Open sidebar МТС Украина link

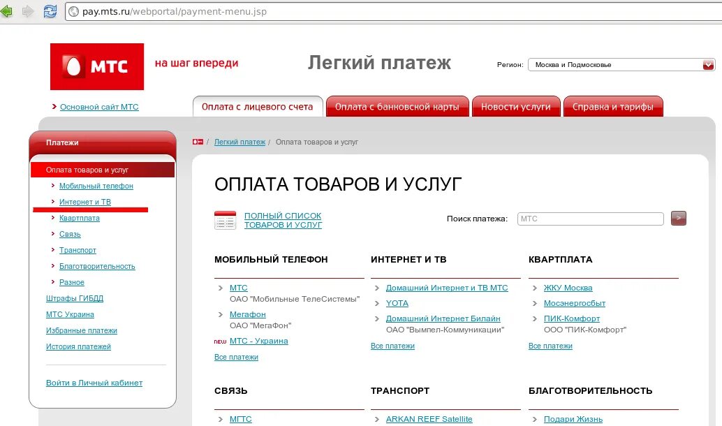pos(70,314)
